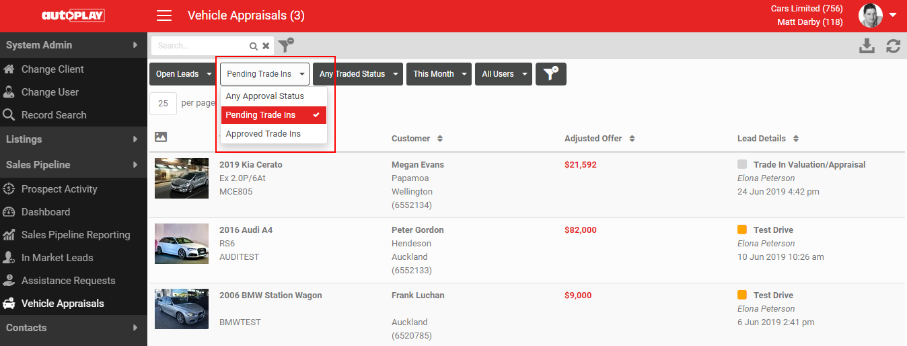
Task: Click the Lead Details sort arrows
Action: [x=796, y=139]
